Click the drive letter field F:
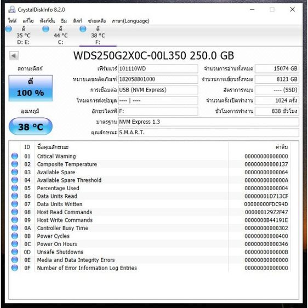308x308 pixels. pos(158,111)
